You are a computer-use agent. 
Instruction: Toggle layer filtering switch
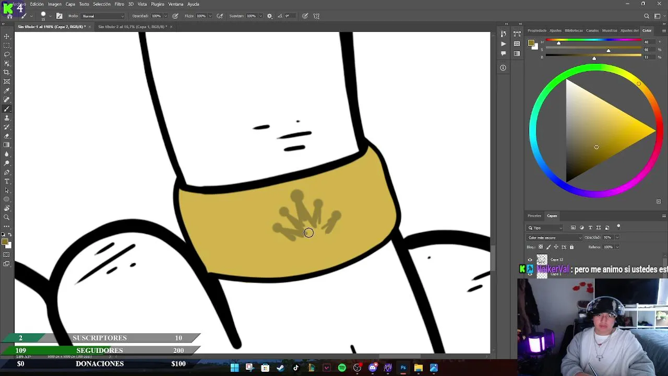click(618, 227)
